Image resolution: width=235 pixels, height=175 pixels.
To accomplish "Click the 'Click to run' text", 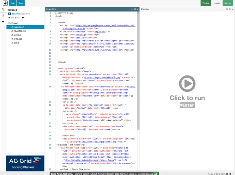I will 187,98.
